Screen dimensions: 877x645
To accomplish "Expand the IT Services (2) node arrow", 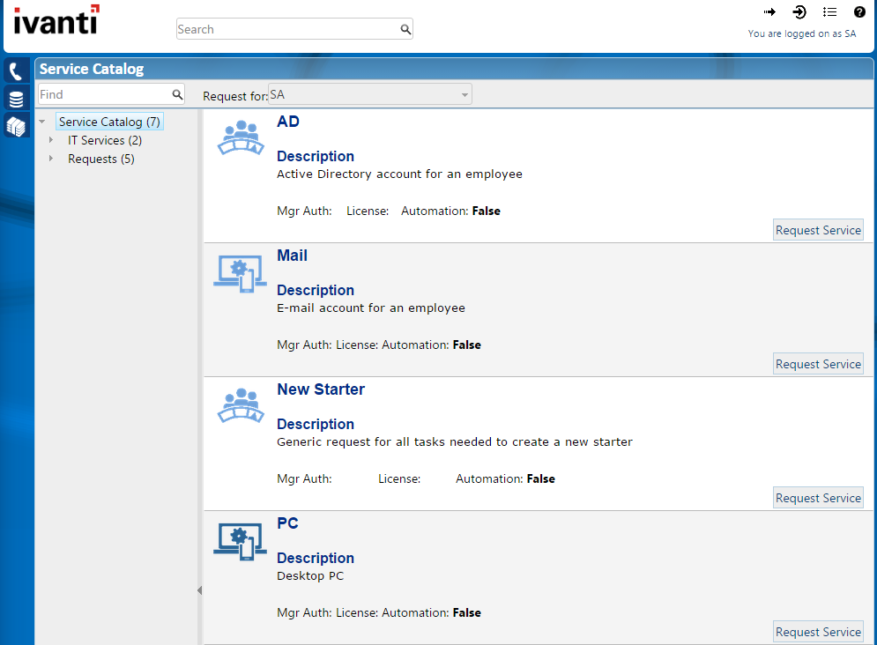I will coord(51,140).
